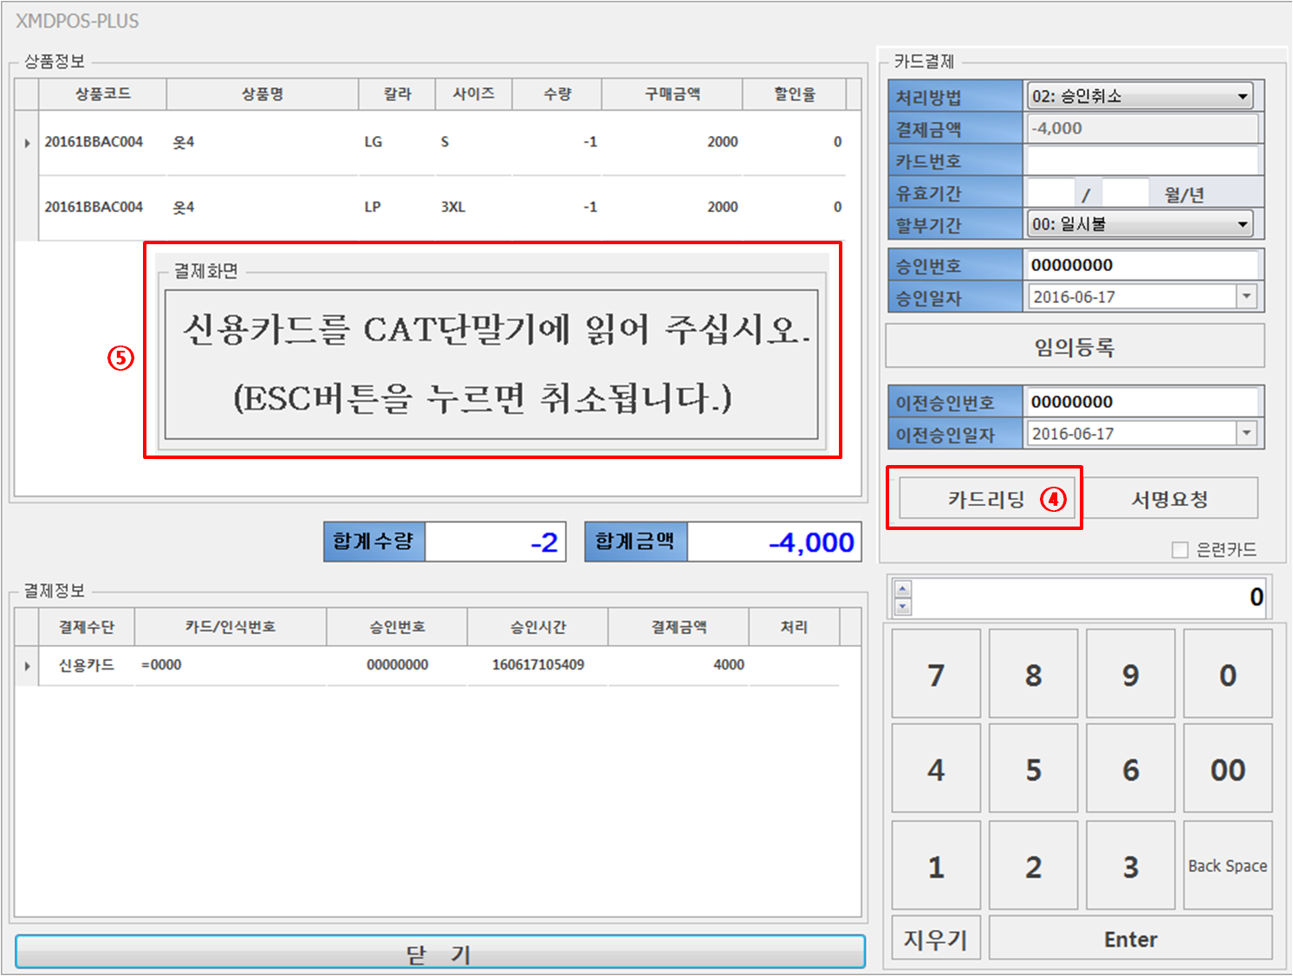Tap the single 0 keypad key
Screen dimensions: 1293x976
pyautogui.click(x=1228, y=675)
